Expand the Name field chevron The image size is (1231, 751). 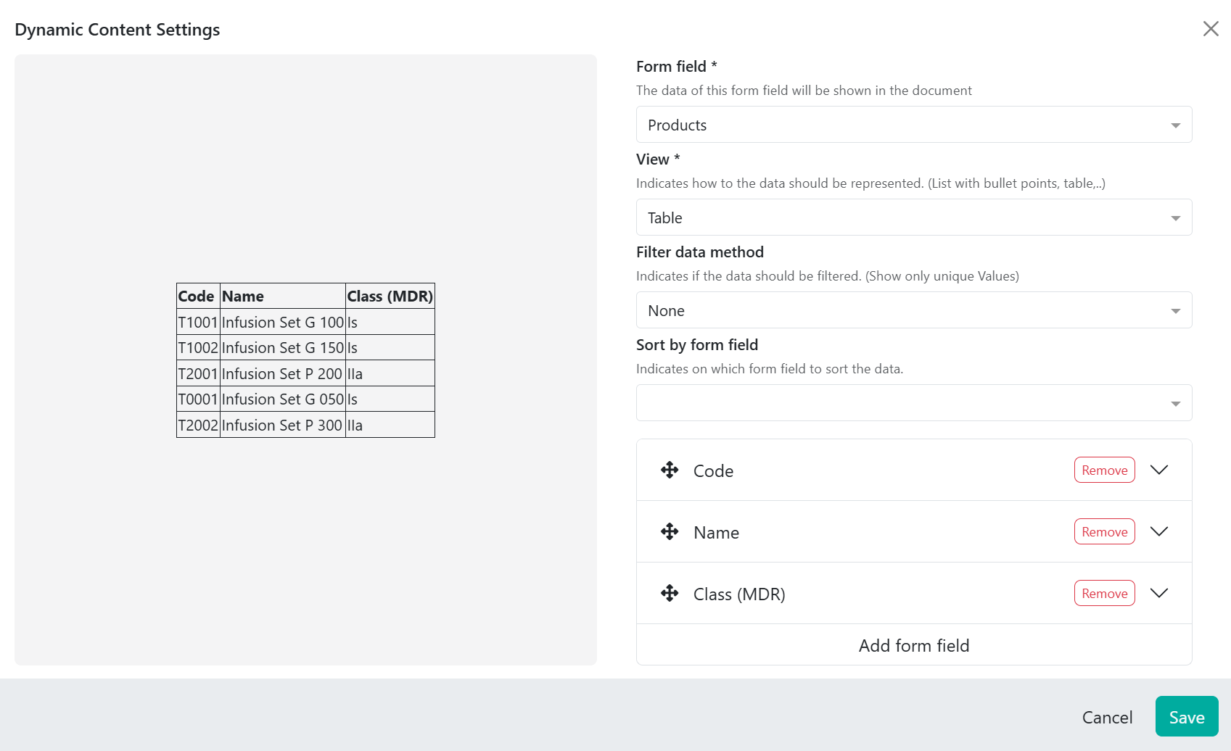coord(1159,531)
